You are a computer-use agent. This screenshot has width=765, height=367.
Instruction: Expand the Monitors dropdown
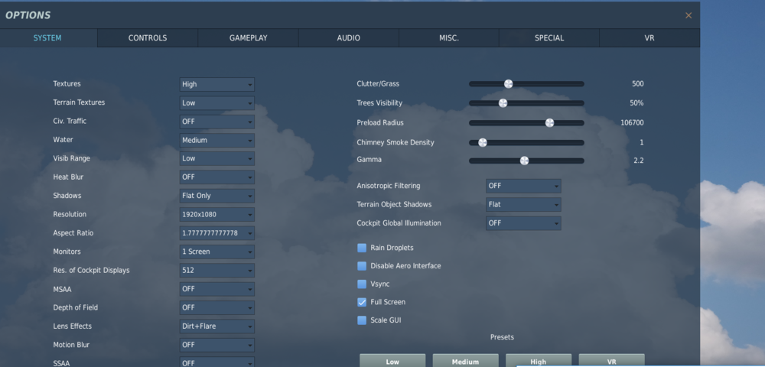click(216, 252)
